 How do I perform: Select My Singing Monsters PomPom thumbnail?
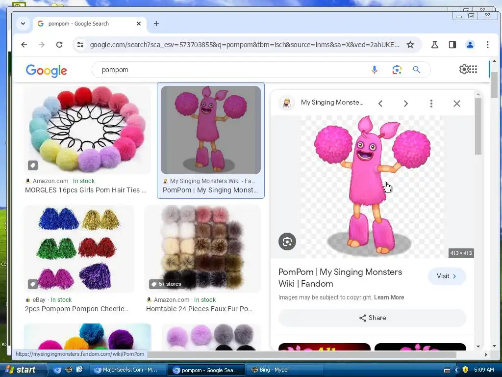211,130
